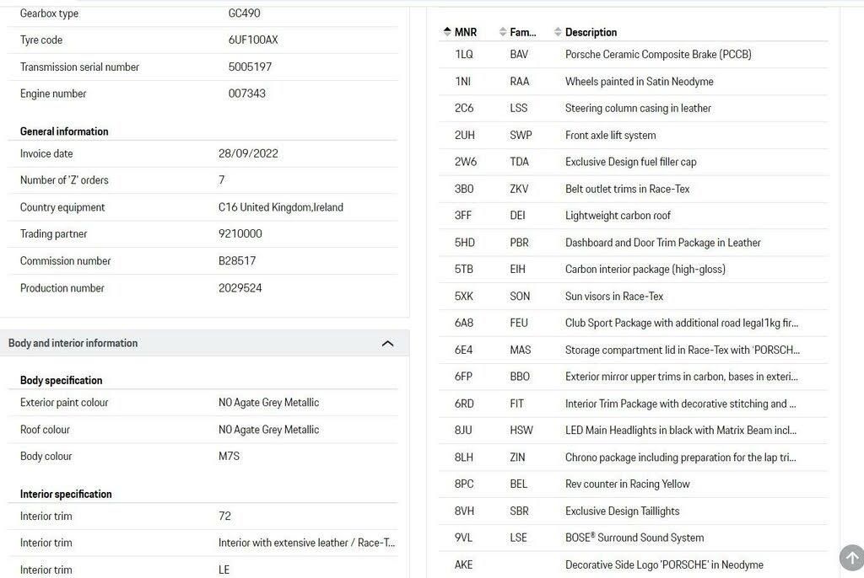Select the Exclusive Design Taillights row
Image resolution: width=864 pixels, height=578 pixels.
(x=622, y=511)
